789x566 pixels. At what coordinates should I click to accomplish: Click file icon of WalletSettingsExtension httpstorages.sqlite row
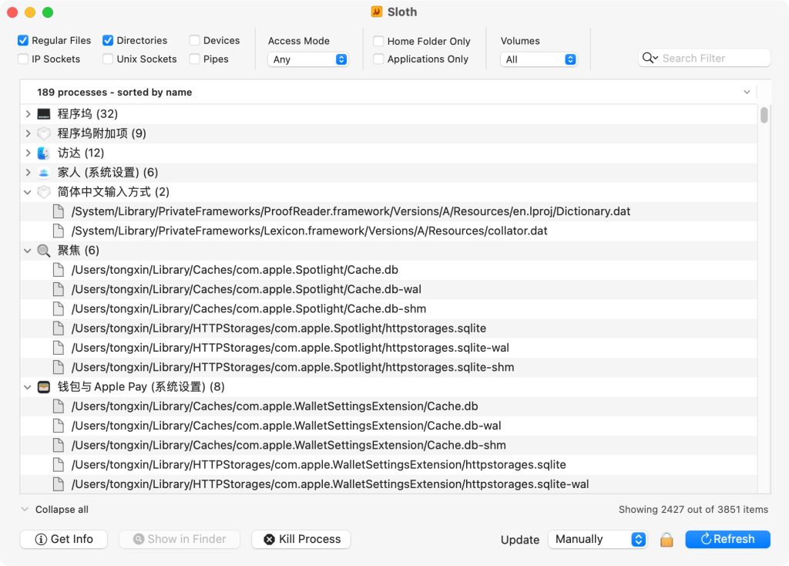tap(59, 465)
